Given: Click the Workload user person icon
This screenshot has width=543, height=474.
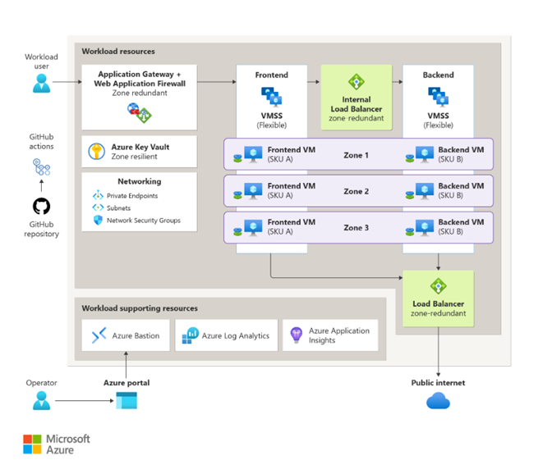Looking at the screenshot, I should pyautogui.click(x=41, y=84).
